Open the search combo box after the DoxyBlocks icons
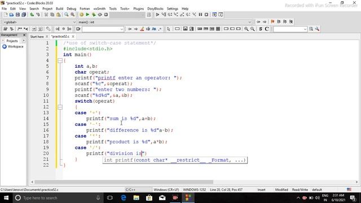This screenshot has width=361, height=203. click(103, 29)
